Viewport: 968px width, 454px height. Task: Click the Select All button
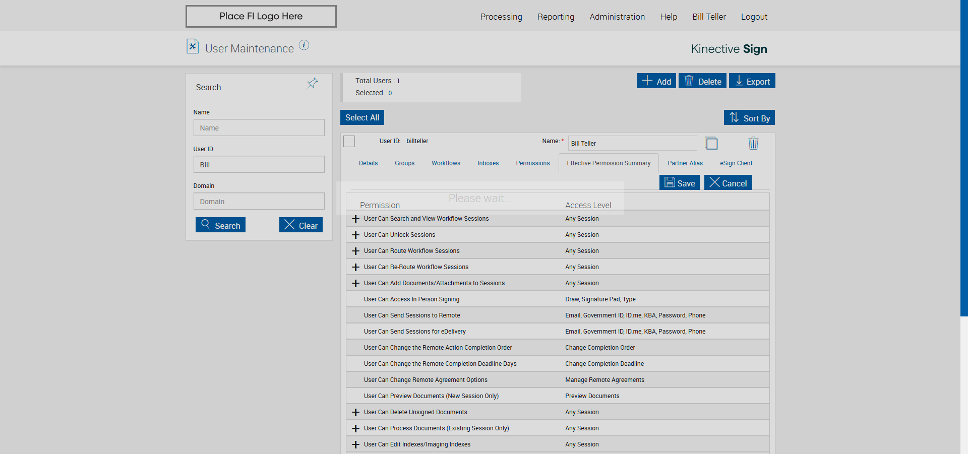tap(362, 117)
